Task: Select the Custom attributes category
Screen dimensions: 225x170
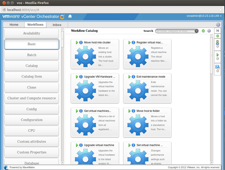Action: (x=31, y=142)
